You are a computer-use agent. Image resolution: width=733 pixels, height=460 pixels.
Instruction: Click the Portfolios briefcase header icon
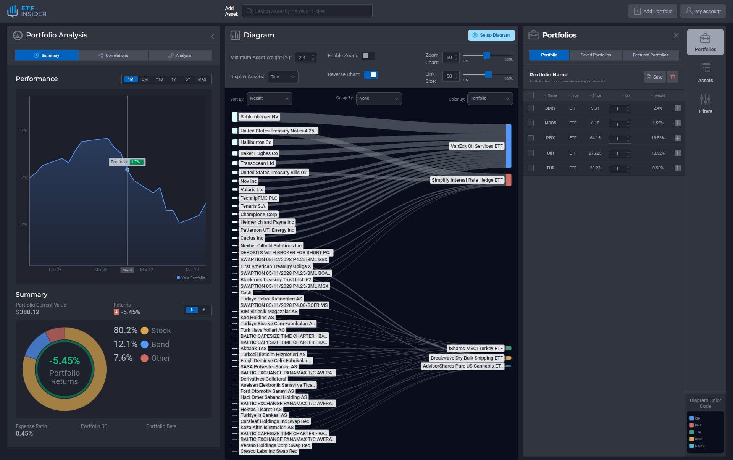(533, 35)
